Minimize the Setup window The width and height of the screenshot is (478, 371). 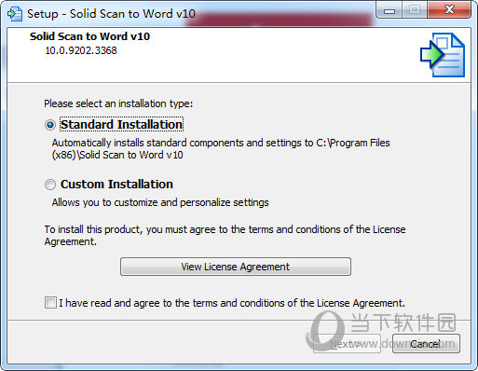(389, 10)
